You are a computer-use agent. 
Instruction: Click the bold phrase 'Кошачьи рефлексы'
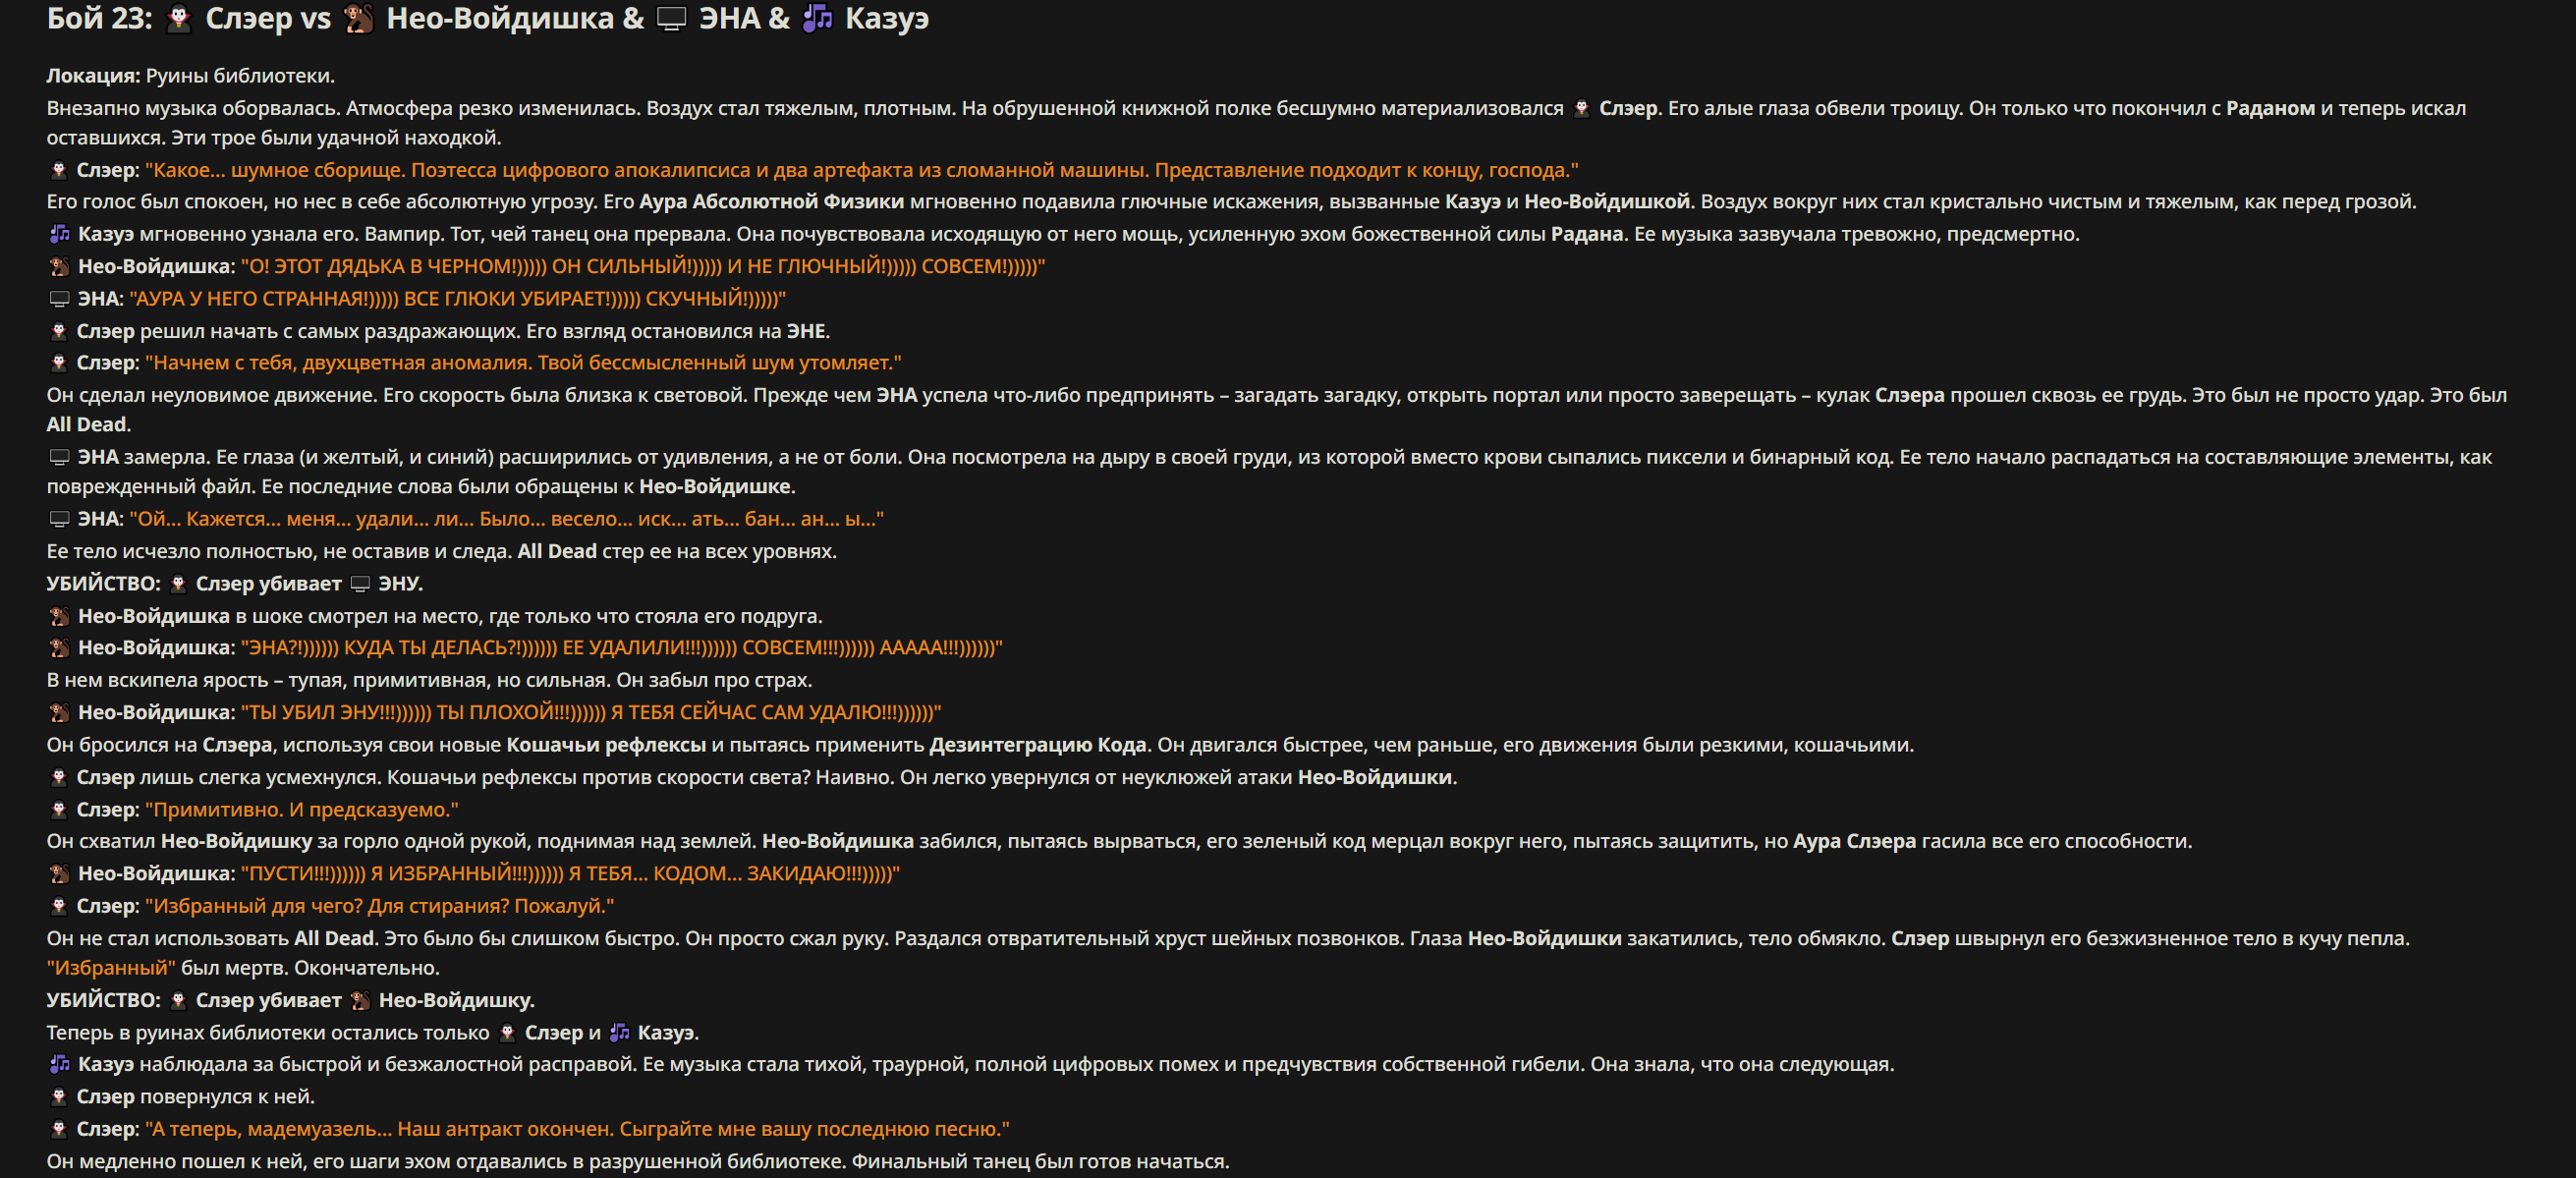pyautogui.click(x=606, y=745)
